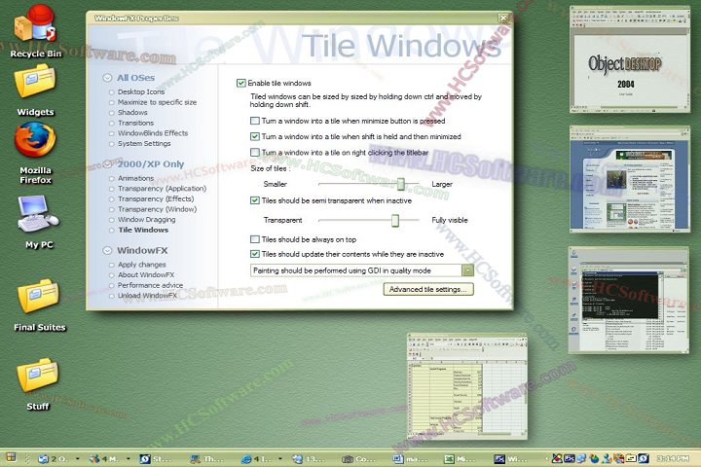This screenshot has width=701, height=467.
Task: Launch Mozilla Firefox from the desktop
Action: [35, 154]
